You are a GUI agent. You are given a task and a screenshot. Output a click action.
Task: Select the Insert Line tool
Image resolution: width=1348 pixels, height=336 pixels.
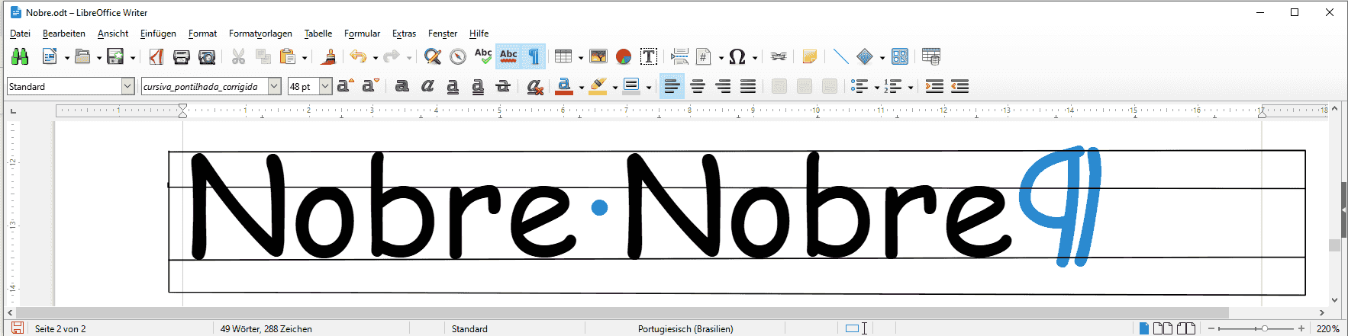(840, 56)
